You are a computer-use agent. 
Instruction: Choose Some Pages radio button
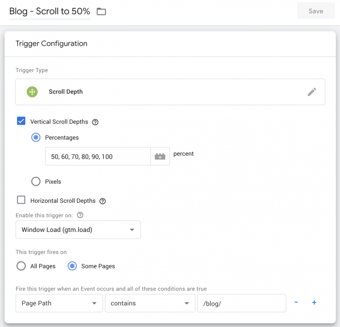pyautogui.click(x=72, y=266)
